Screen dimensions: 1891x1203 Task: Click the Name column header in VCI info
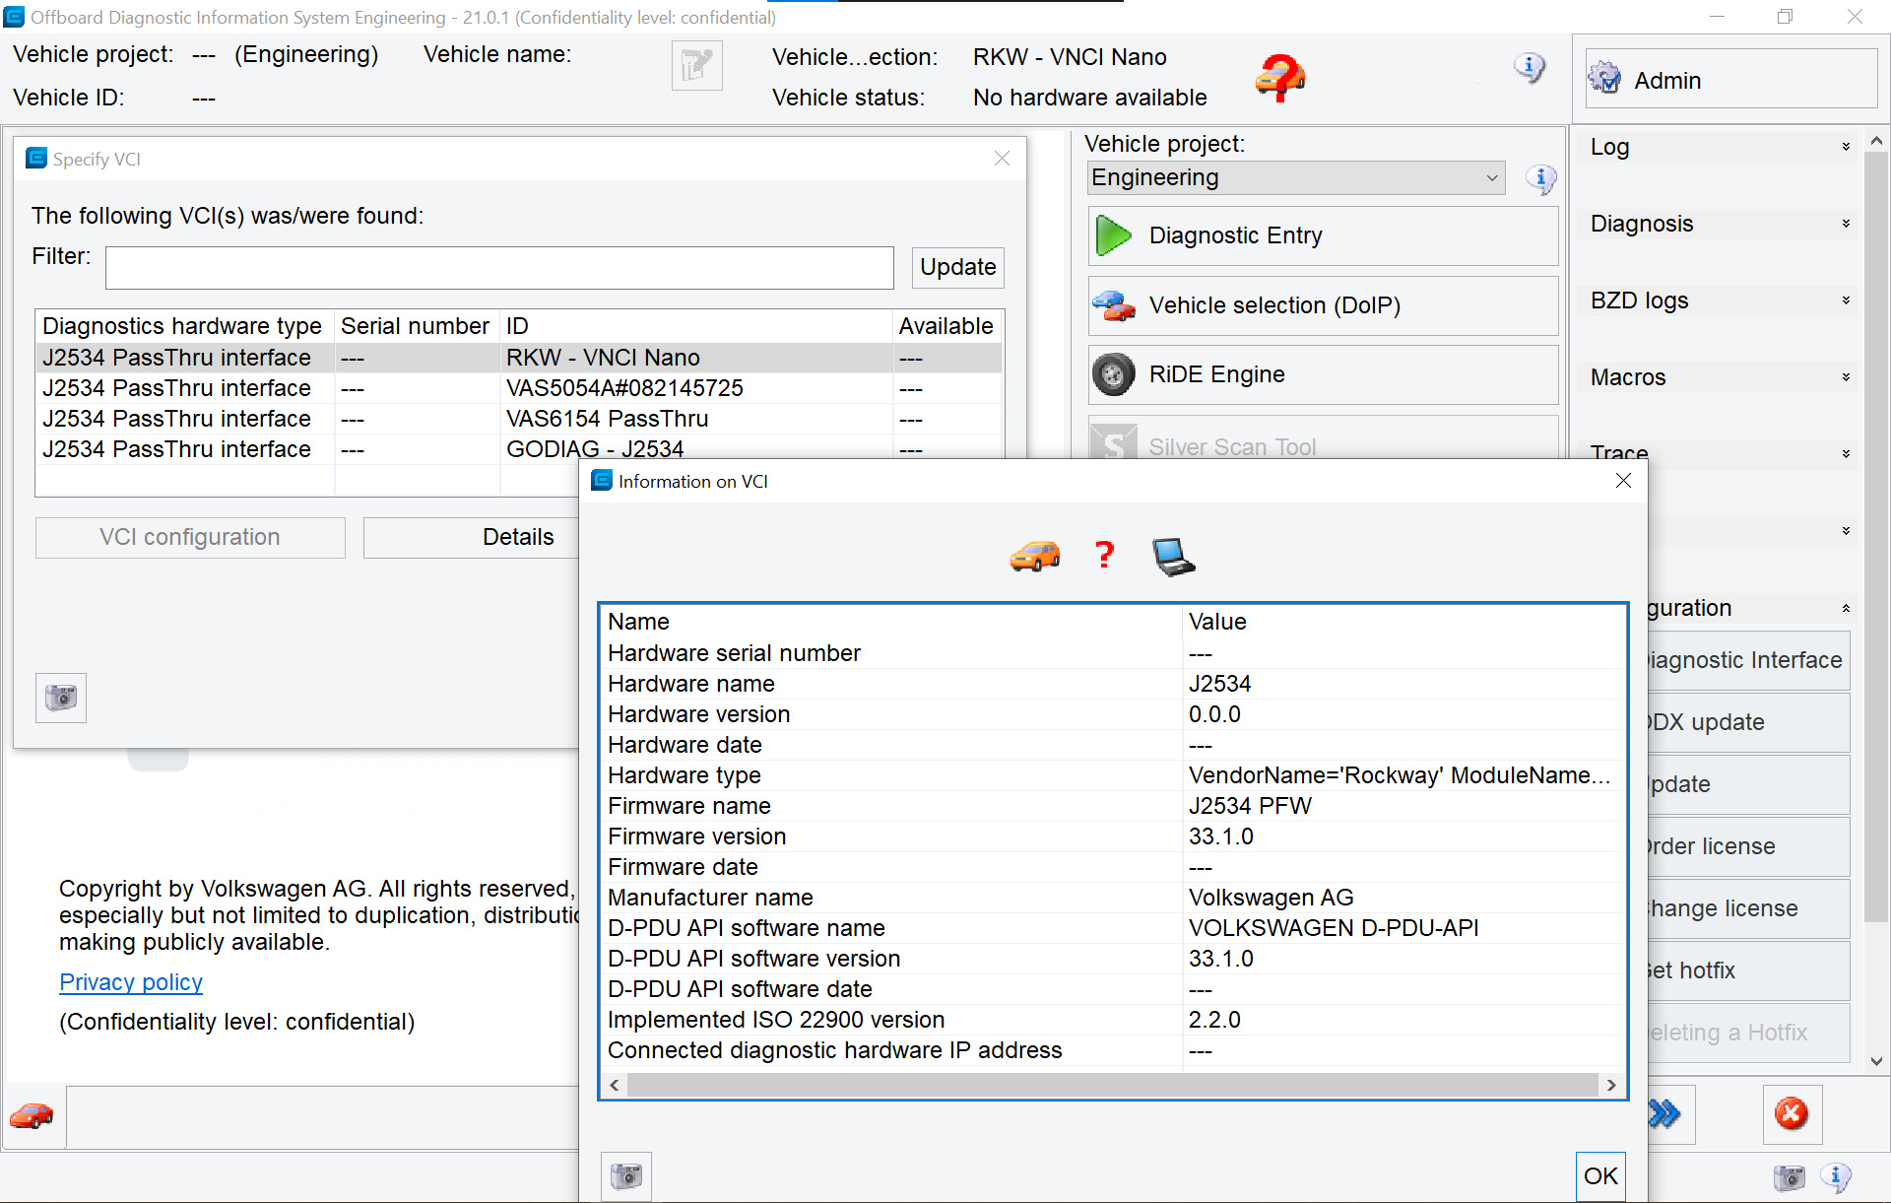(890, 622)
